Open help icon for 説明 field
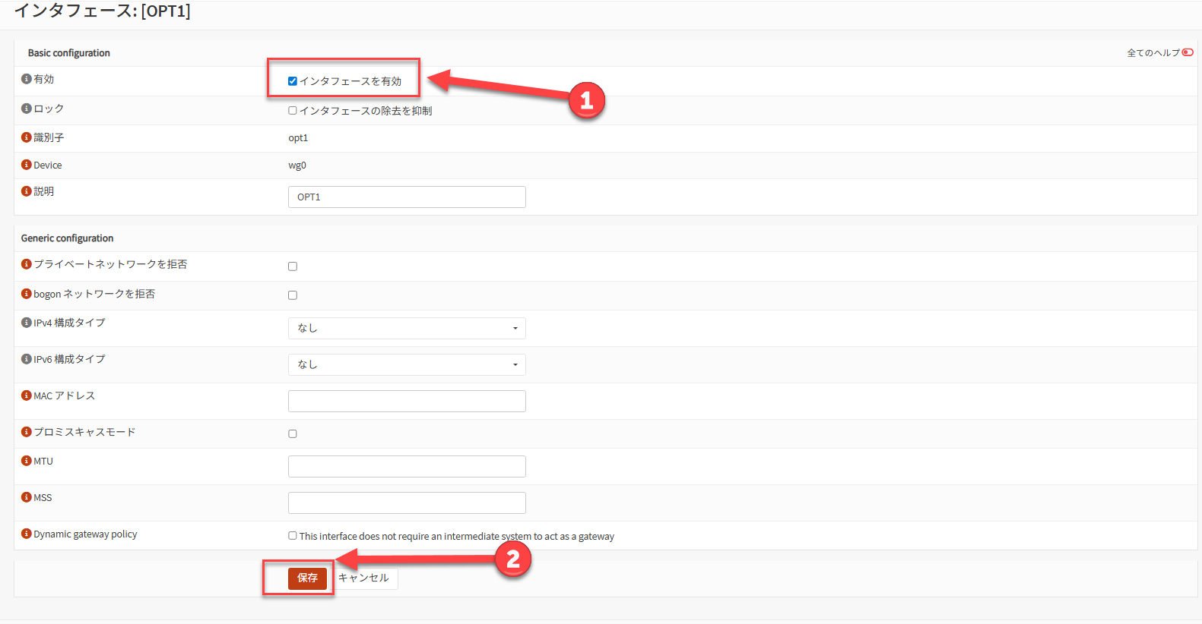Screen dimensions: 1202x624 point(27,191)
